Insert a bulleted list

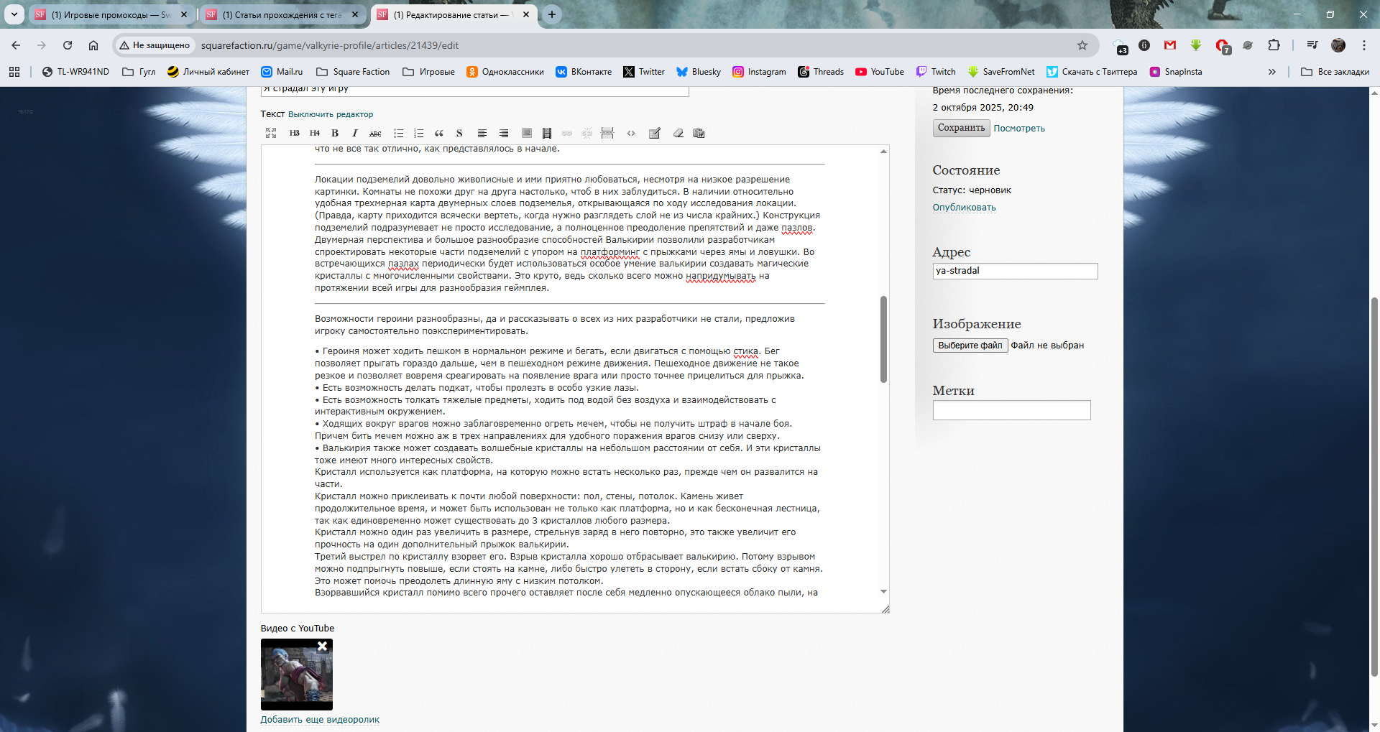click(x=398, y=133)
